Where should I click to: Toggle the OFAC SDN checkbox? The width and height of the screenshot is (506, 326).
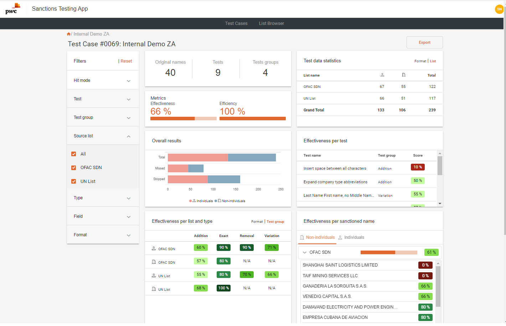(74, 168)
